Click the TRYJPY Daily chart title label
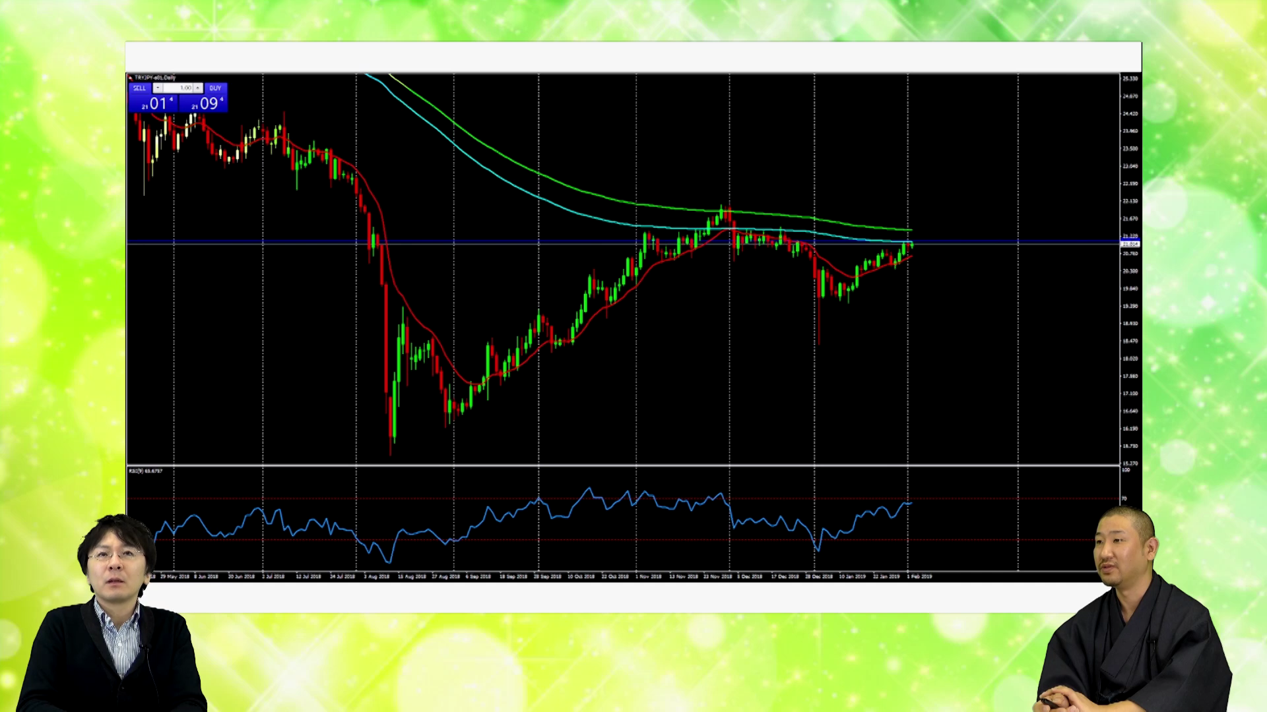1267x712 pixels. (x=156, y=78)
